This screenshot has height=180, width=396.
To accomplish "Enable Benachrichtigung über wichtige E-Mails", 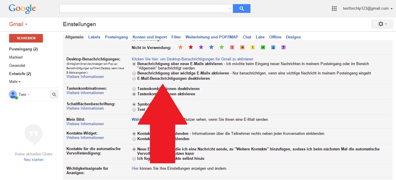I will coord(134,73).
